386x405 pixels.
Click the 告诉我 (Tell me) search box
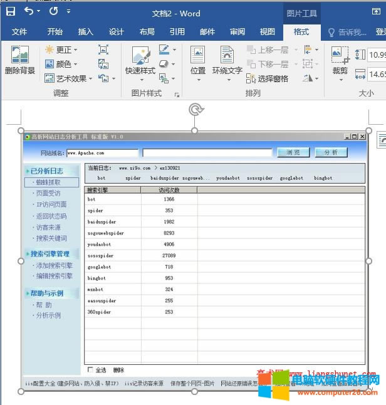coord(347,32)
